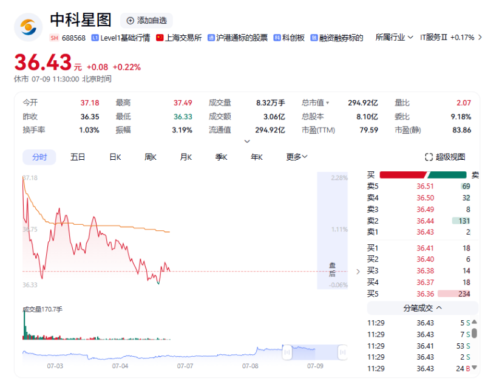Open the 更多 chart period dropdown

(297, 157)
